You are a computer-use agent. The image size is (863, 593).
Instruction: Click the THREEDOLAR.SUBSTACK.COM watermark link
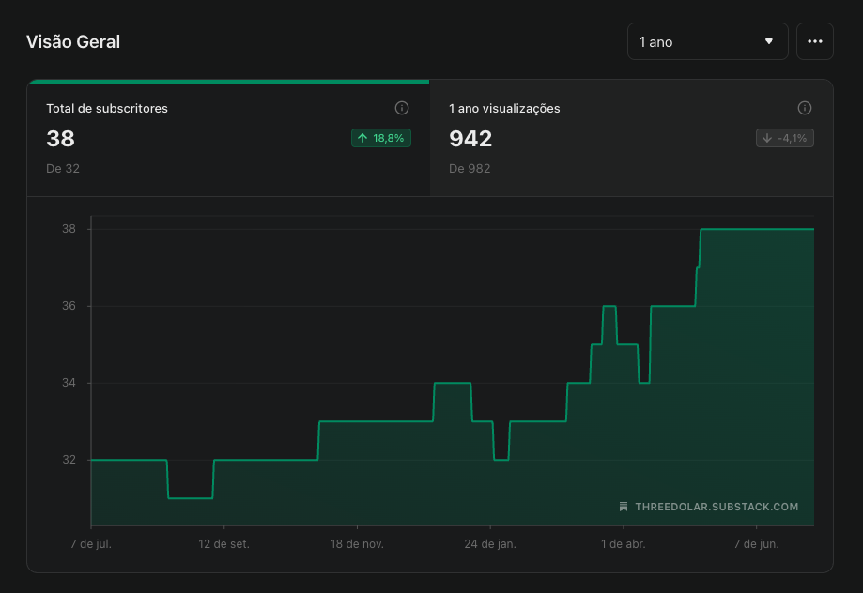pos(717,507)
